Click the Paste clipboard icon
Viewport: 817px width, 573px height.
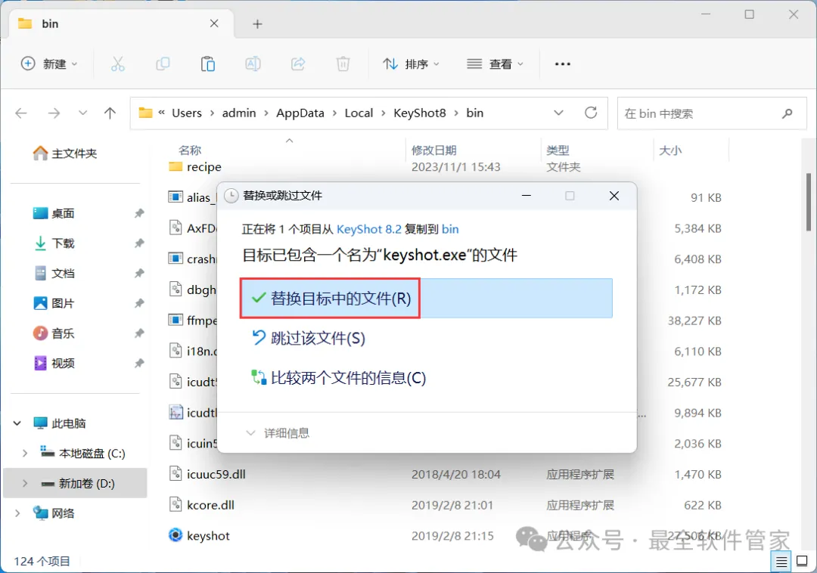coord(208,64)
